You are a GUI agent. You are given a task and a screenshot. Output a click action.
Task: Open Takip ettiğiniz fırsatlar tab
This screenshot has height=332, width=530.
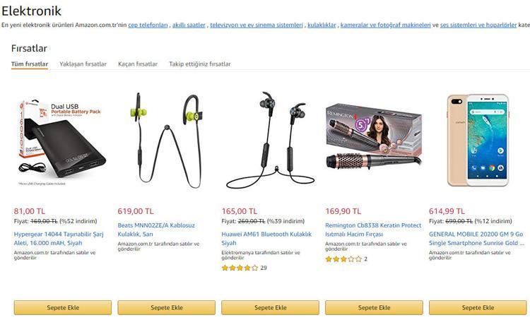200,64
